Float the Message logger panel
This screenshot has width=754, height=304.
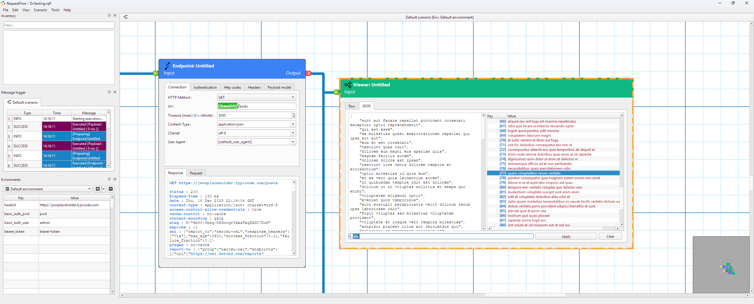tap(109, 92)
